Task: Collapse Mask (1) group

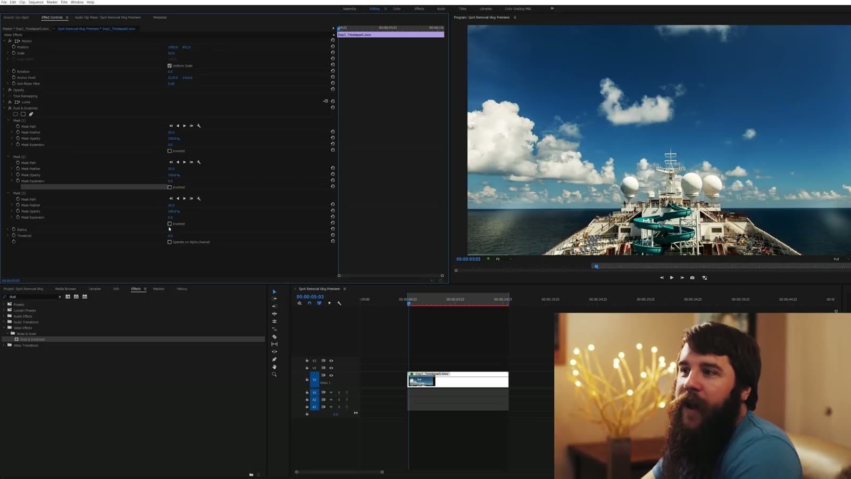Action: point(9,120)
